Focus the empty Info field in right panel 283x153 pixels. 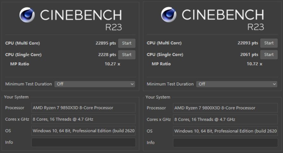click(225, 142)
